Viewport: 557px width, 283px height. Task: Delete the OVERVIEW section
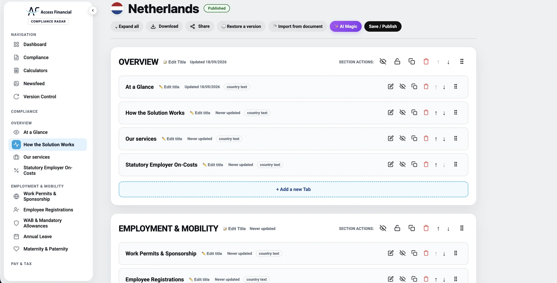point(426,61)
